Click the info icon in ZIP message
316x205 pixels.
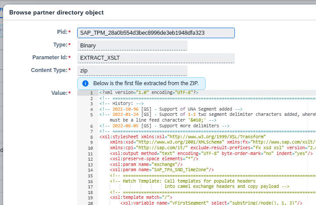tap(85, 83)
